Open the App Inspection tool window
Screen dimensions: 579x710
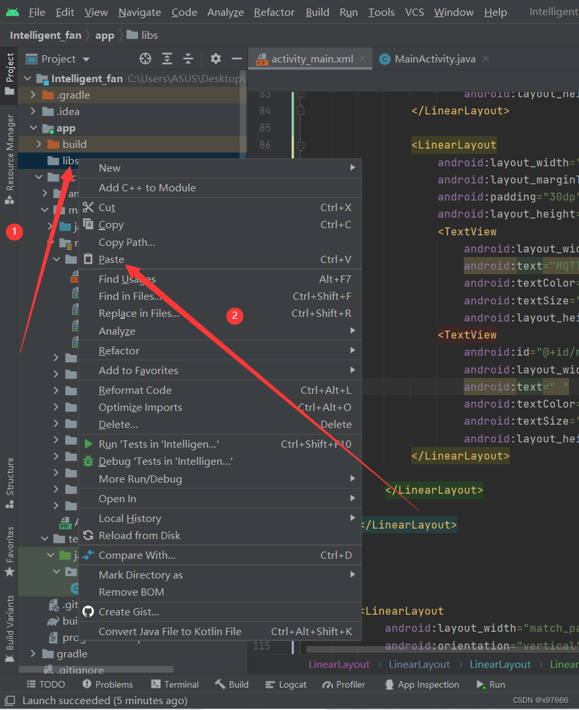pos(422,684)
